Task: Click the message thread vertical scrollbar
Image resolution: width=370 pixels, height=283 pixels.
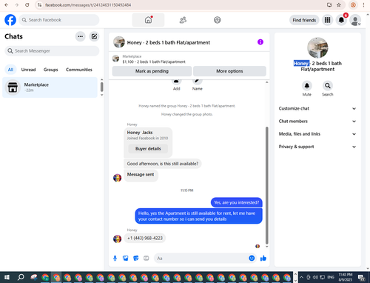Action: 266,185
